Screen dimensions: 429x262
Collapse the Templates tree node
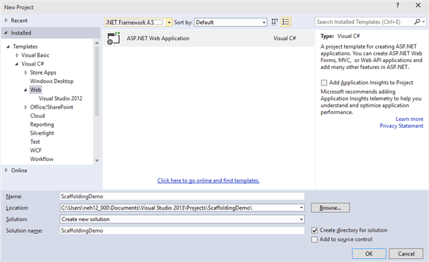[x=8, y=47]
